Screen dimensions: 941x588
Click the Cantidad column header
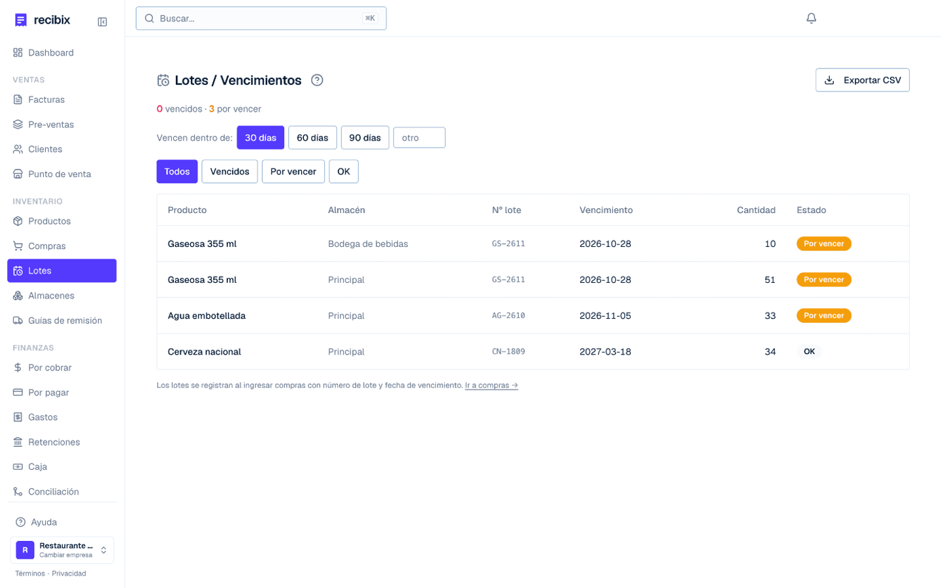756,210
